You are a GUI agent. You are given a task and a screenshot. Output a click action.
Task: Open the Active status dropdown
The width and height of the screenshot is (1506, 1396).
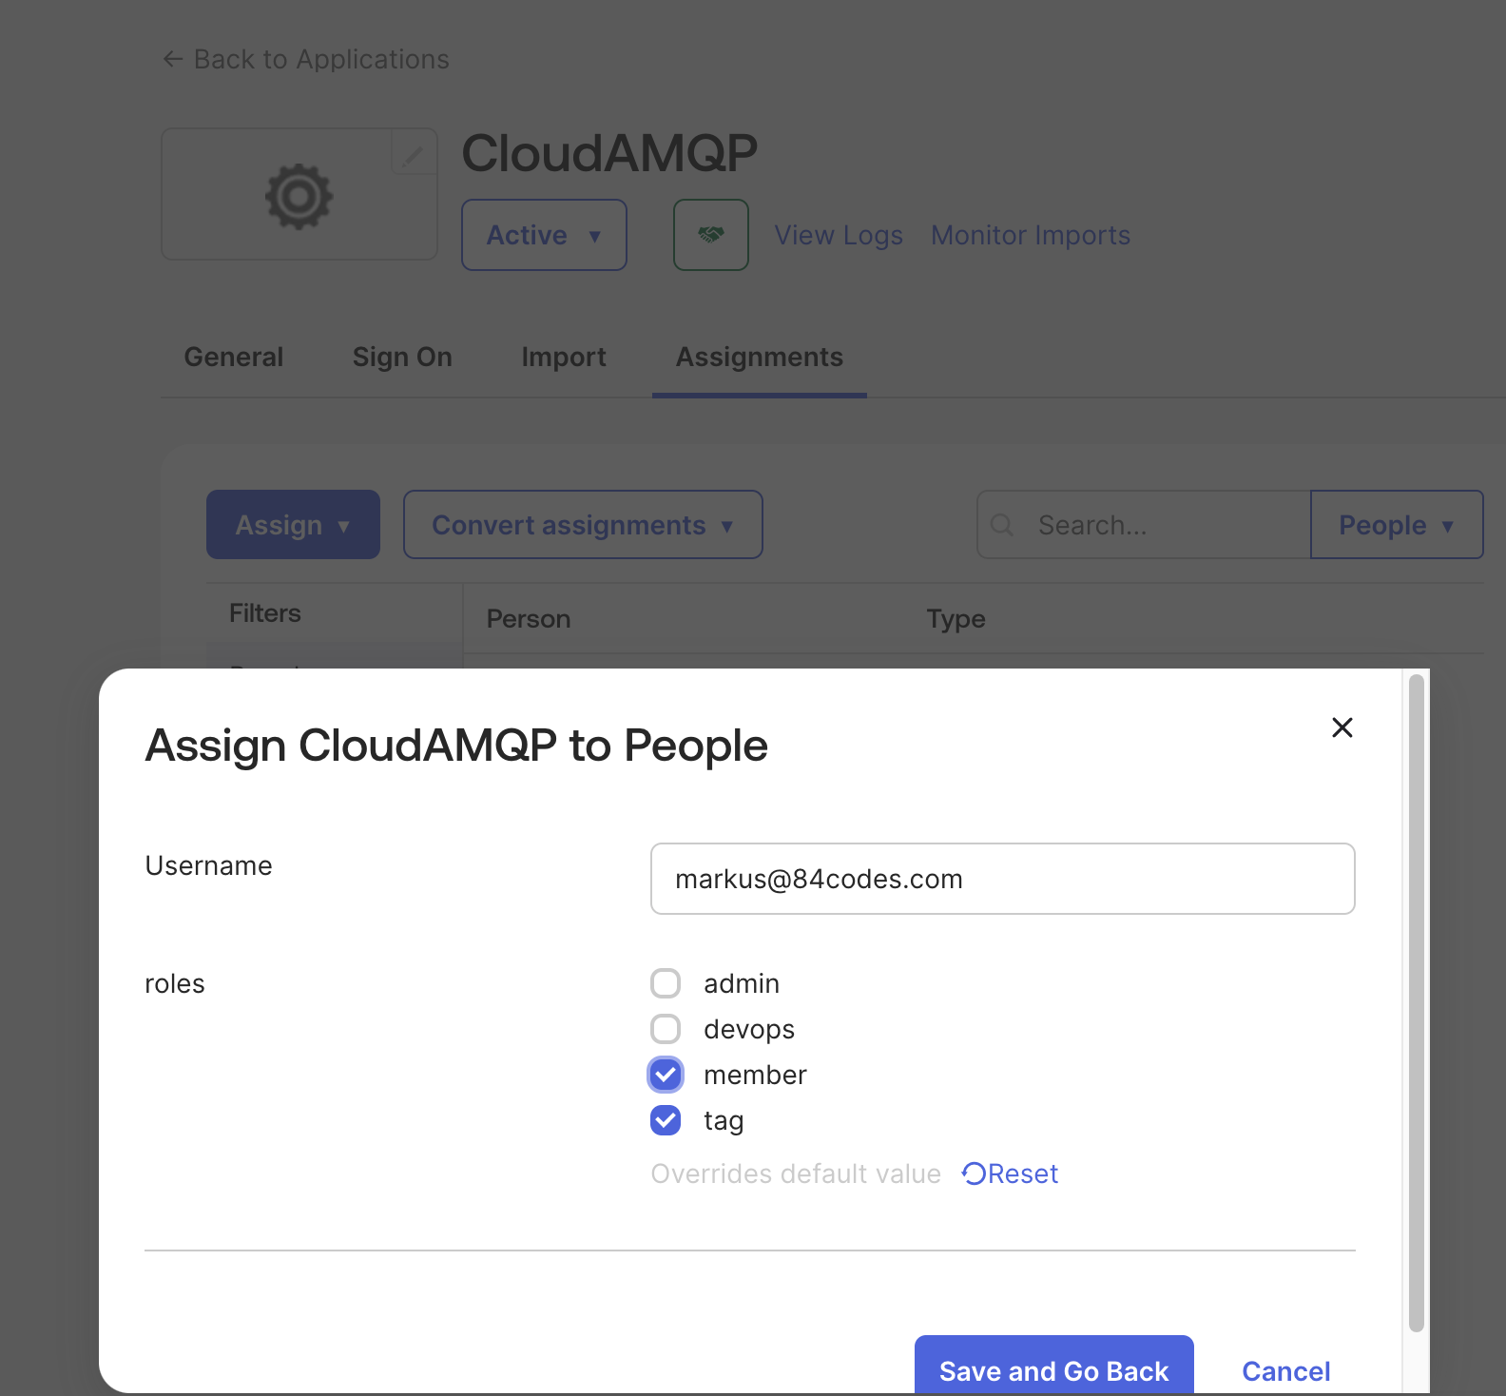tap(544, 235)
